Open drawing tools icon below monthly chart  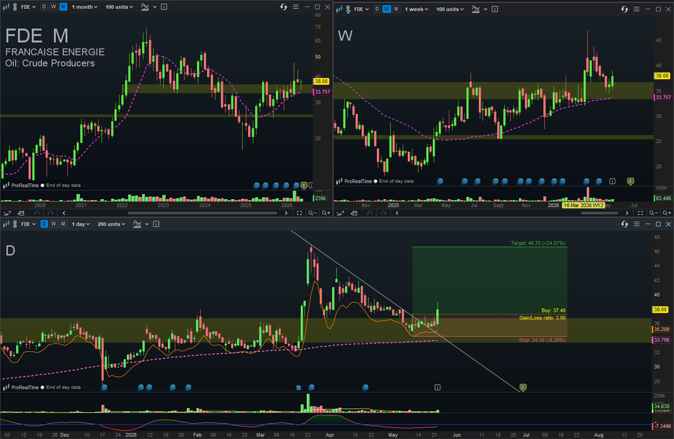point(7,213)
